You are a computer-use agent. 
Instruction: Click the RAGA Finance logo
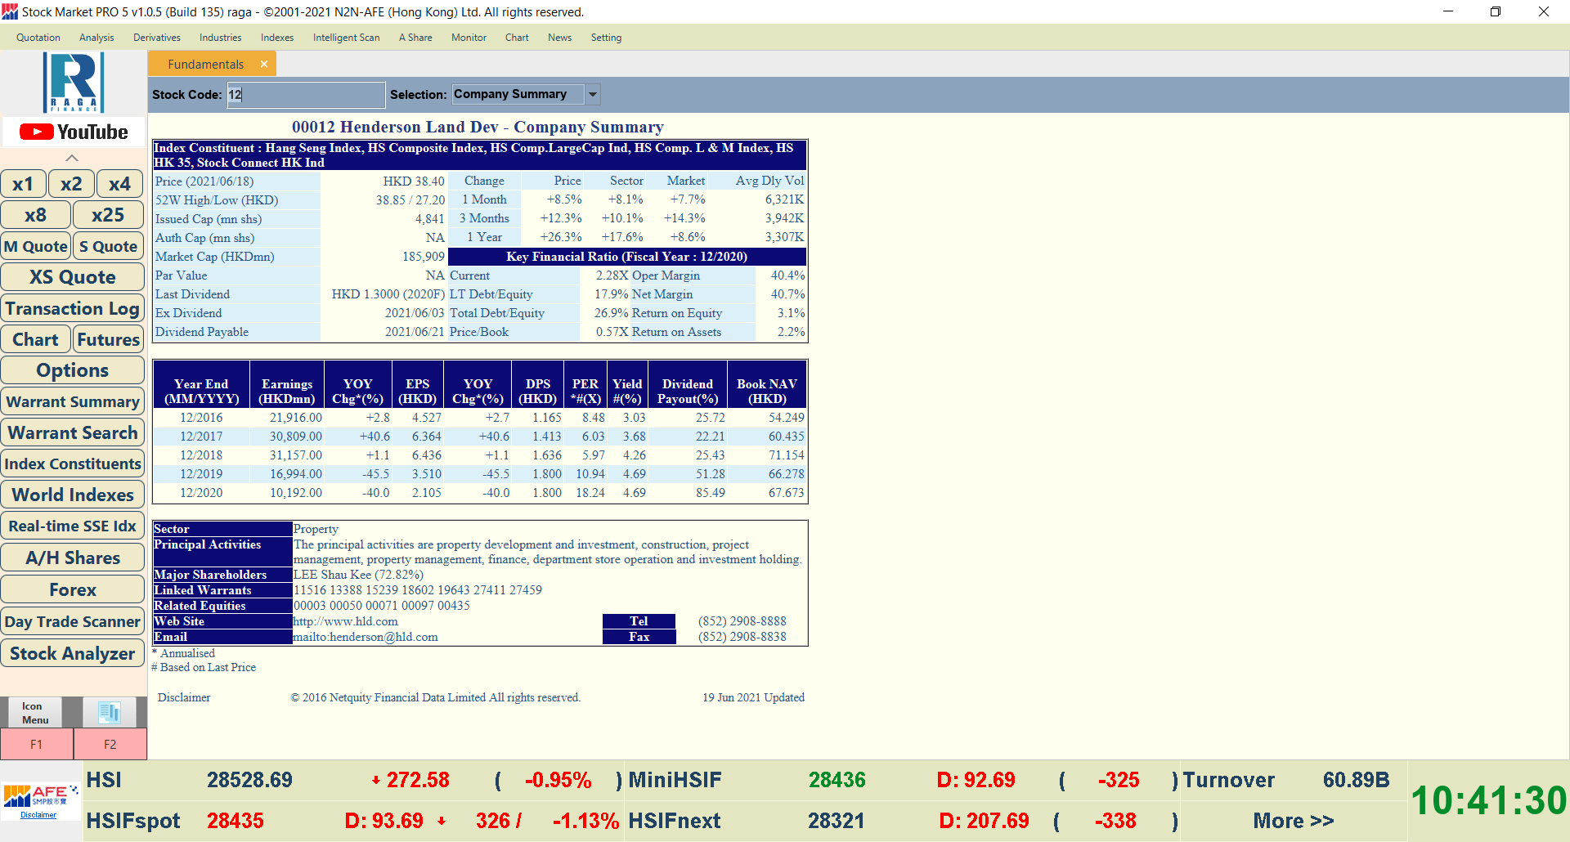tap(74, 83)
